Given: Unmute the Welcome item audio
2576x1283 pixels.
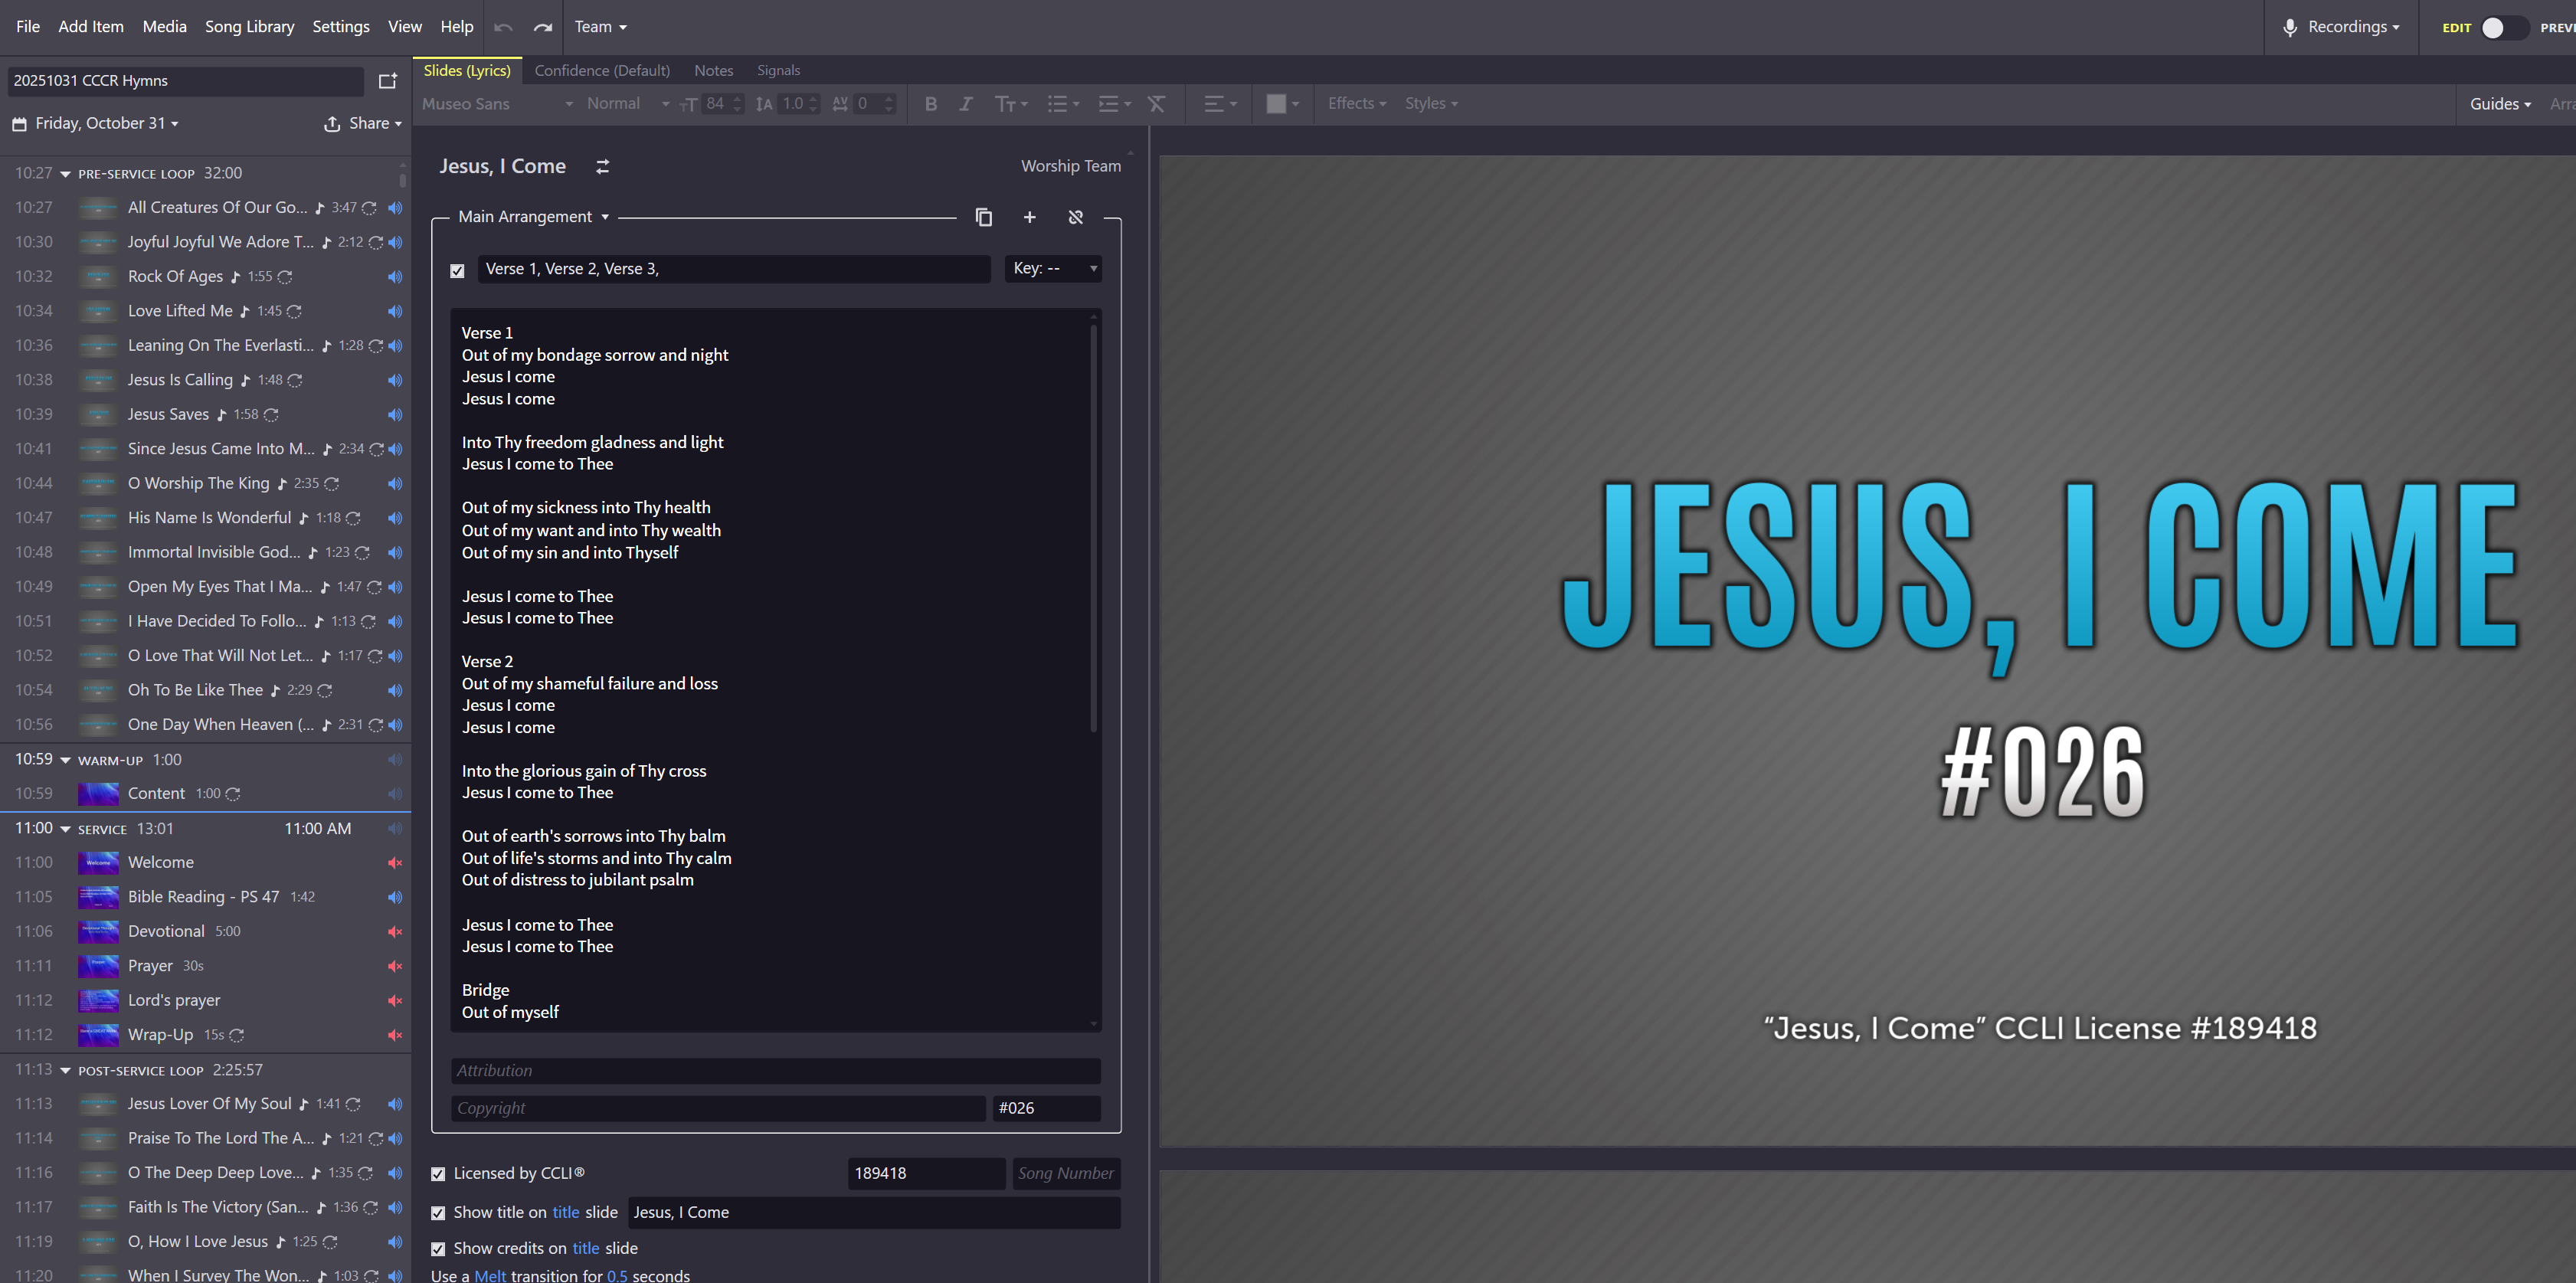Looking at the screenshot, I should tap(395, 863).
